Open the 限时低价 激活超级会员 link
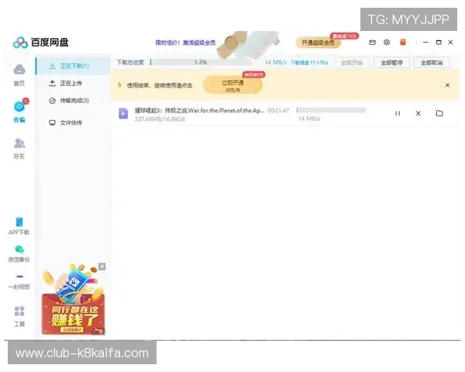 pos(185,43)
